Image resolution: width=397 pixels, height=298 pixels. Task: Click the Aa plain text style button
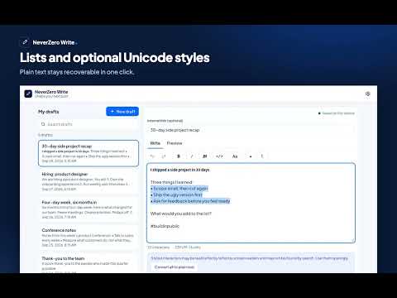(x=235, y=156)
